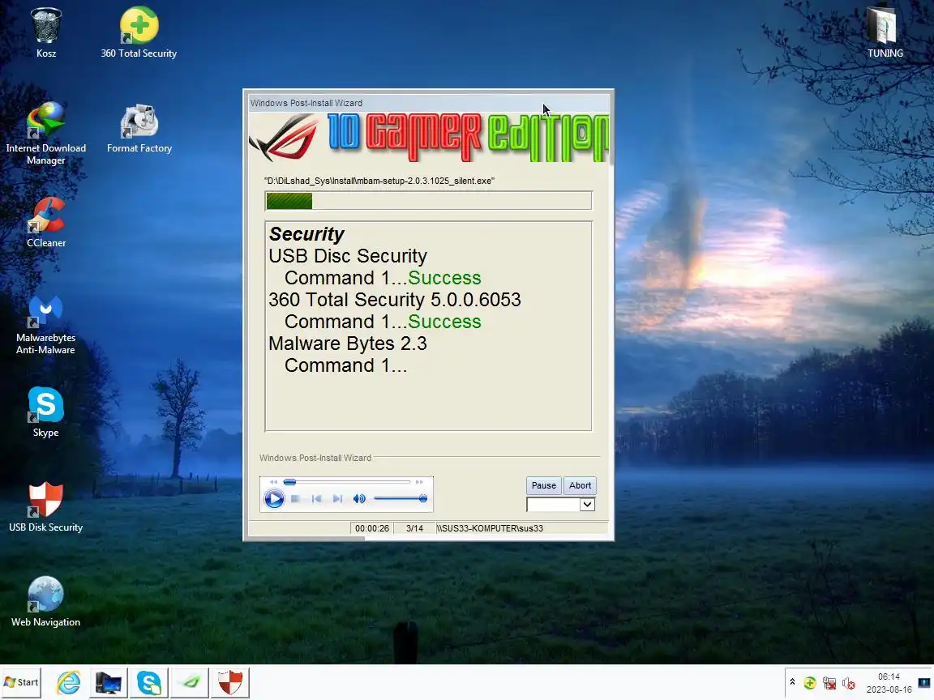Click the media player seek bar
This screenshot has height=700, width=934.
(x=347, y=481)
